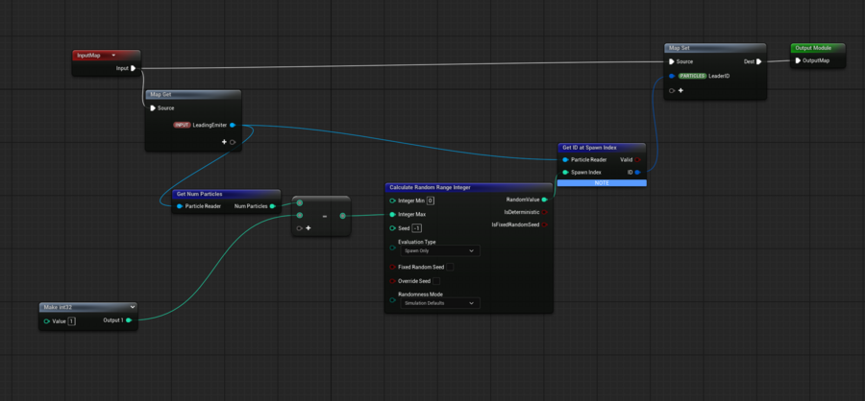Open the Randomness Mode dropdown

(x=439, y=303)
